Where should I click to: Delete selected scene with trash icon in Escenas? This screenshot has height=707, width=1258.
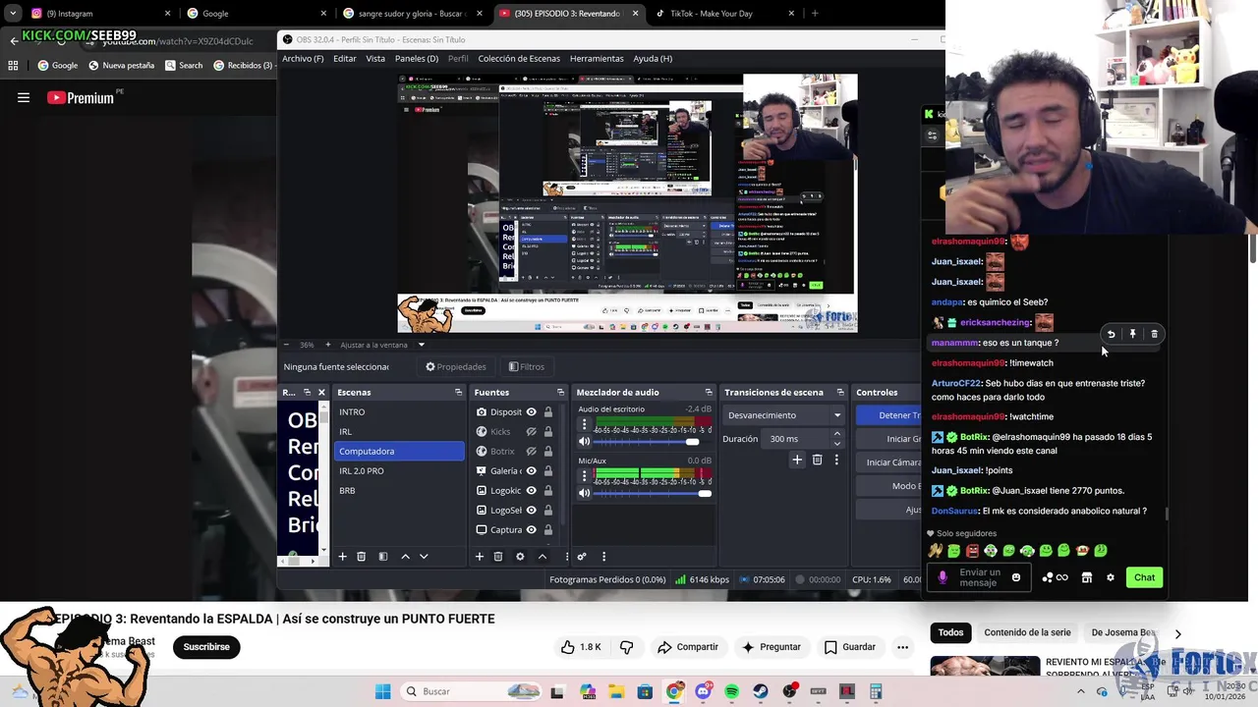tap(361, 557)
